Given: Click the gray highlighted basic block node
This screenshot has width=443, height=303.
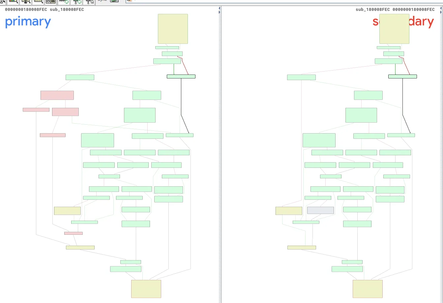Looking at the screenshot, I should 320,210.
